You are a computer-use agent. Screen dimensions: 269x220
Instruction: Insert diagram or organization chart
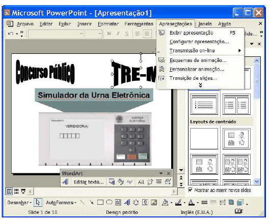[x=136, y=203]
